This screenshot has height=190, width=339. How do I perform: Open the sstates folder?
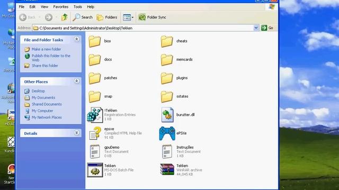pos(175,97)
